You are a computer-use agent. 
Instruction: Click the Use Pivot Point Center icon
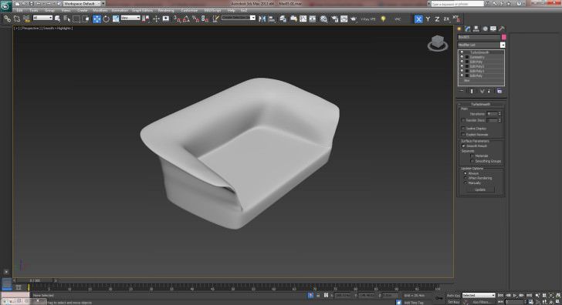point(145,18)
